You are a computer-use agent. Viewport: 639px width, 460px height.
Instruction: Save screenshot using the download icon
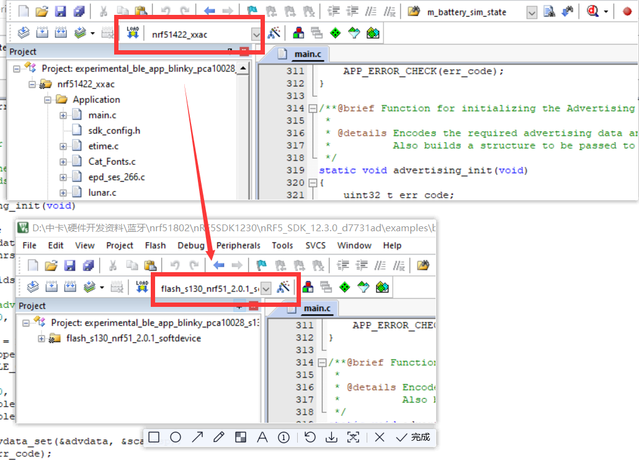[x=332, y=437]
